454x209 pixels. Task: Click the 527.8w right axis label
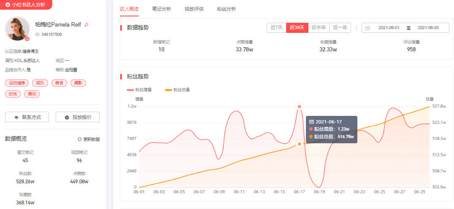[439, 106]
